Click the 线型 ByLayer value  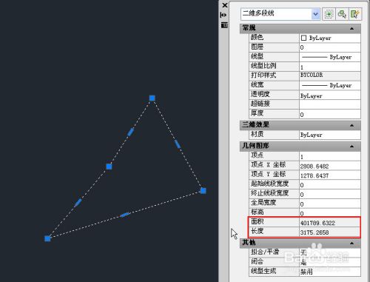(330, 57)
